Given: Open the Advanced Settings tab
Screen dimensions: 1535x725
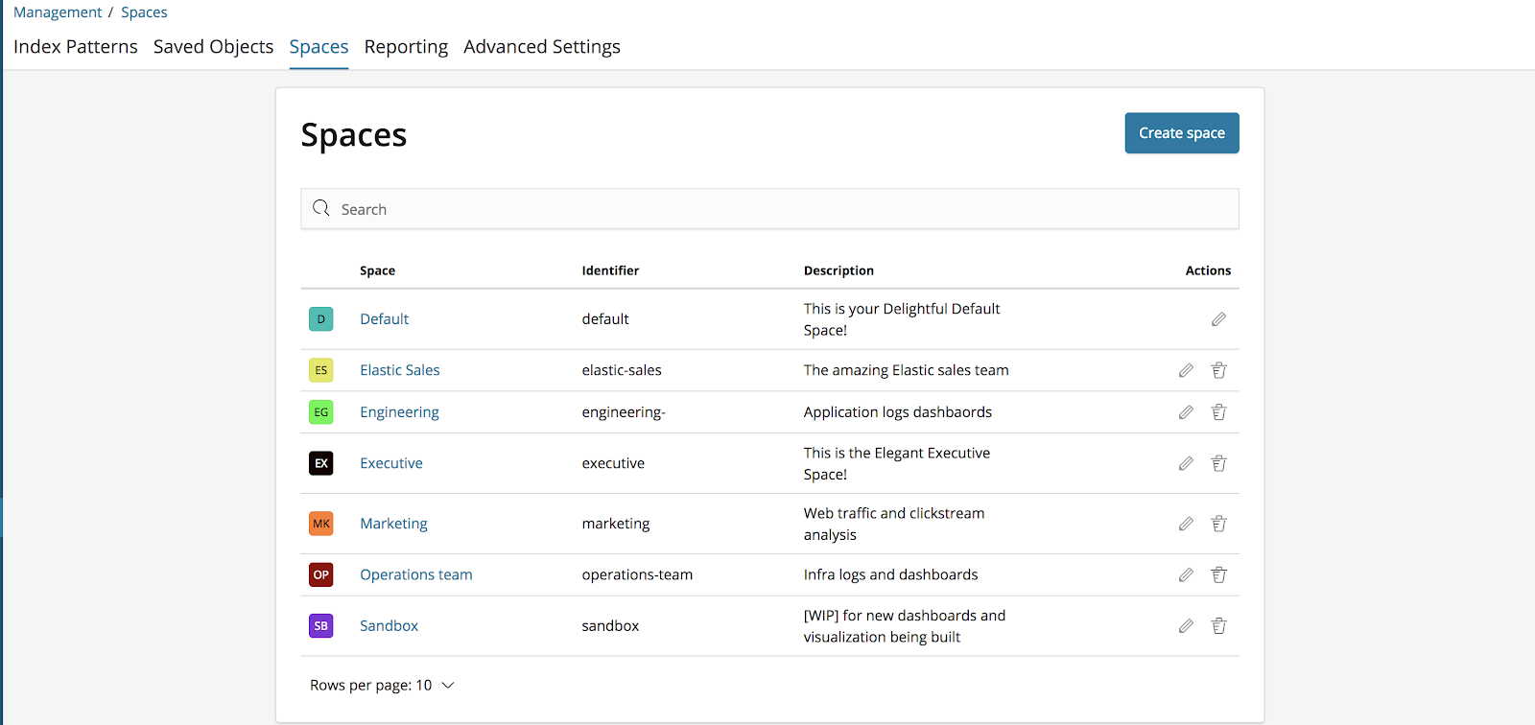Looking at the screenshot, I should pos(541,47).
